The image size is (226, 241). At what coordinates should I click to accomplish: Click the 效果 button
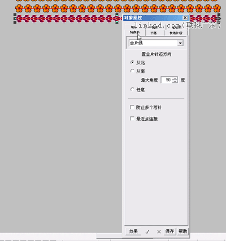[133, 231]
